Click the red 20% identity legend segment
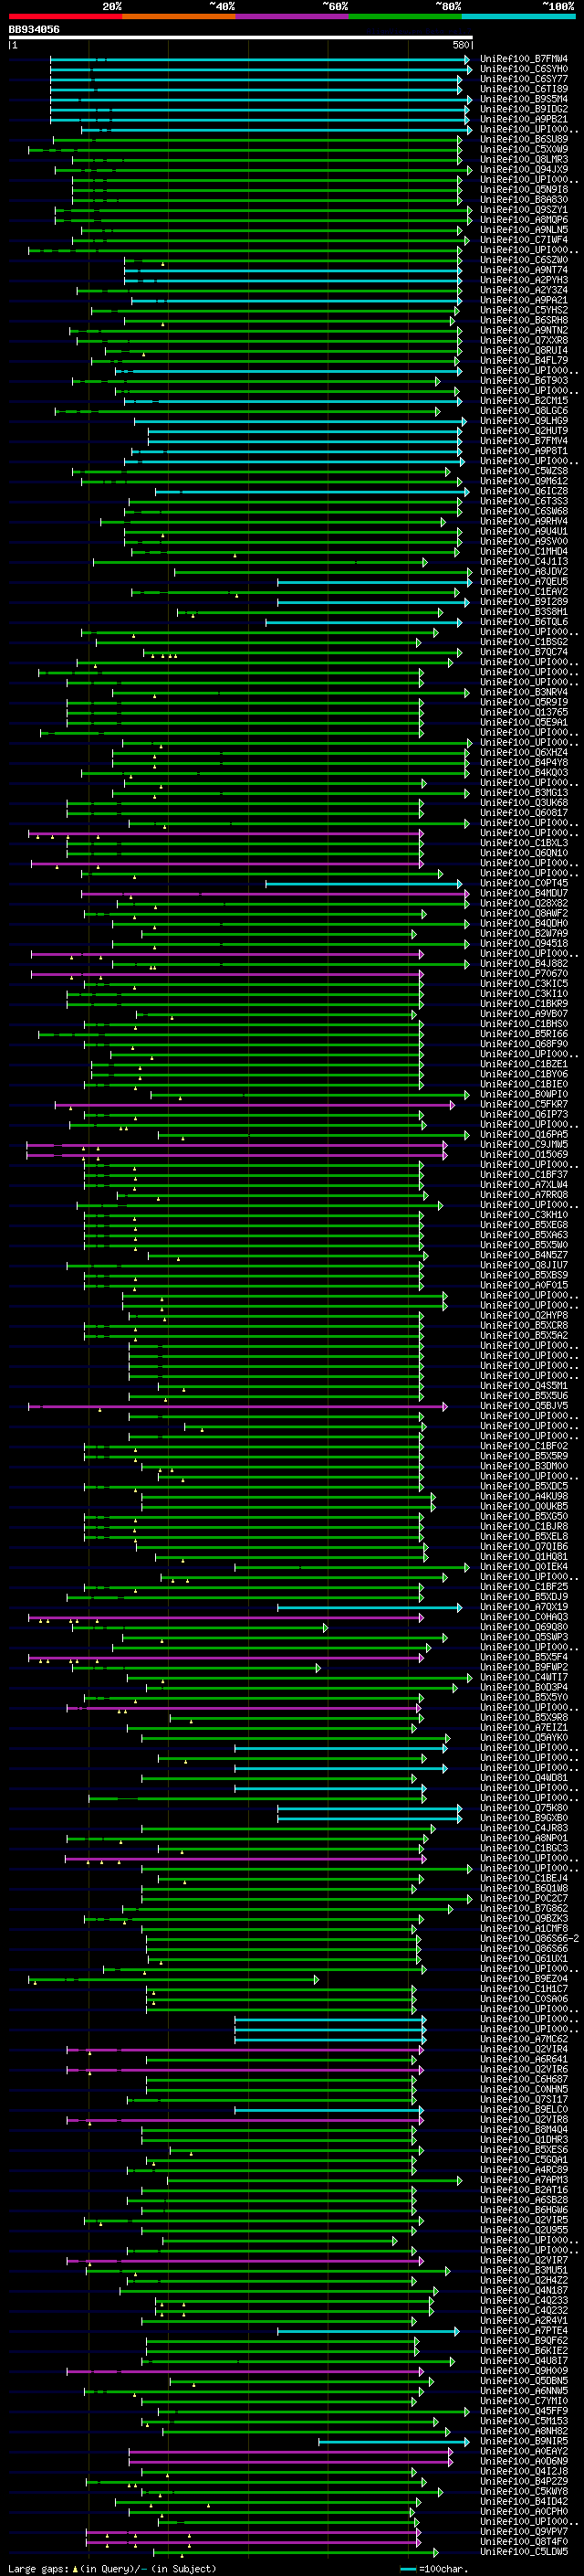This screenshot has height=2576, width=584. click(x=65, y=16)
